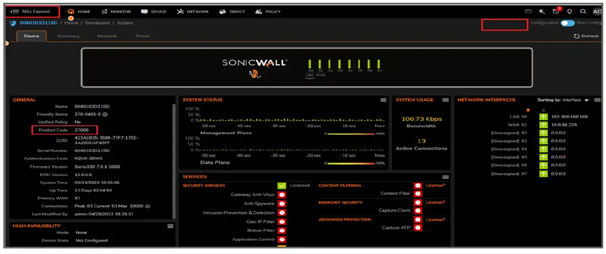Click the License? link for Advanced Protection
The image size is (606, 254).
tap(435, 219)
